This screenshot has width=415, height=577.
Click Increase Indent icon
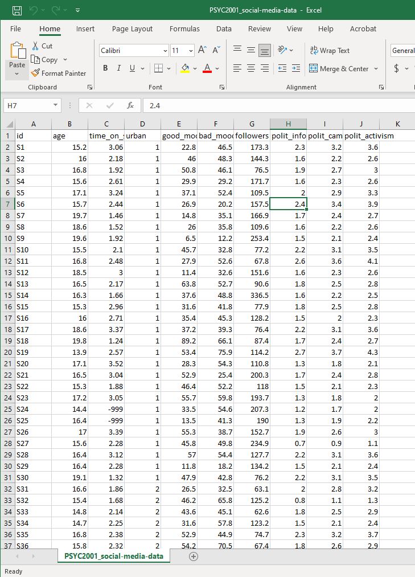pyautogui.click(x=296, y=68)
